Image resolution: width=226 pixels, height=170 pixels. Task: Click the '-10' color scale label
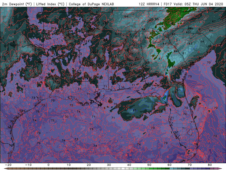pyautogui.click(x=28, y=165)
